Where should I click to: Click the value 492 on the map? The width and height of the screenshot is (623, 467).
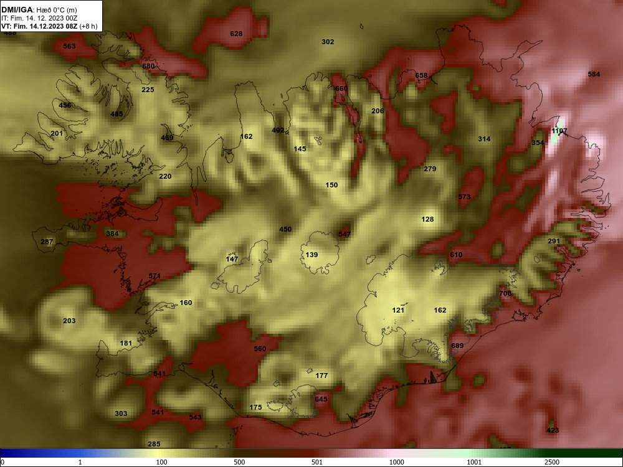click(278, 130)
